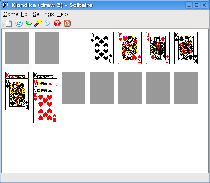
Task: Select the King of hearts foundation card
Action: coord(130,48)
